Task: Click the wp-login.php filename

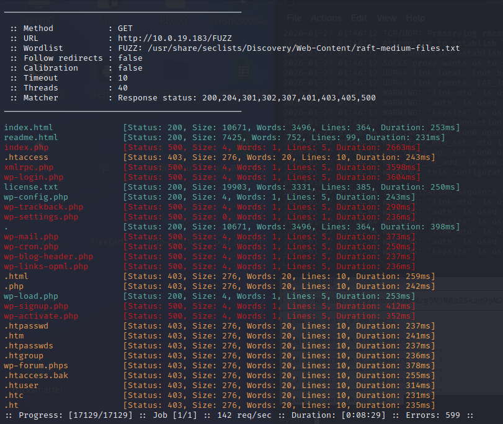Action: click(x=33, y=177)
